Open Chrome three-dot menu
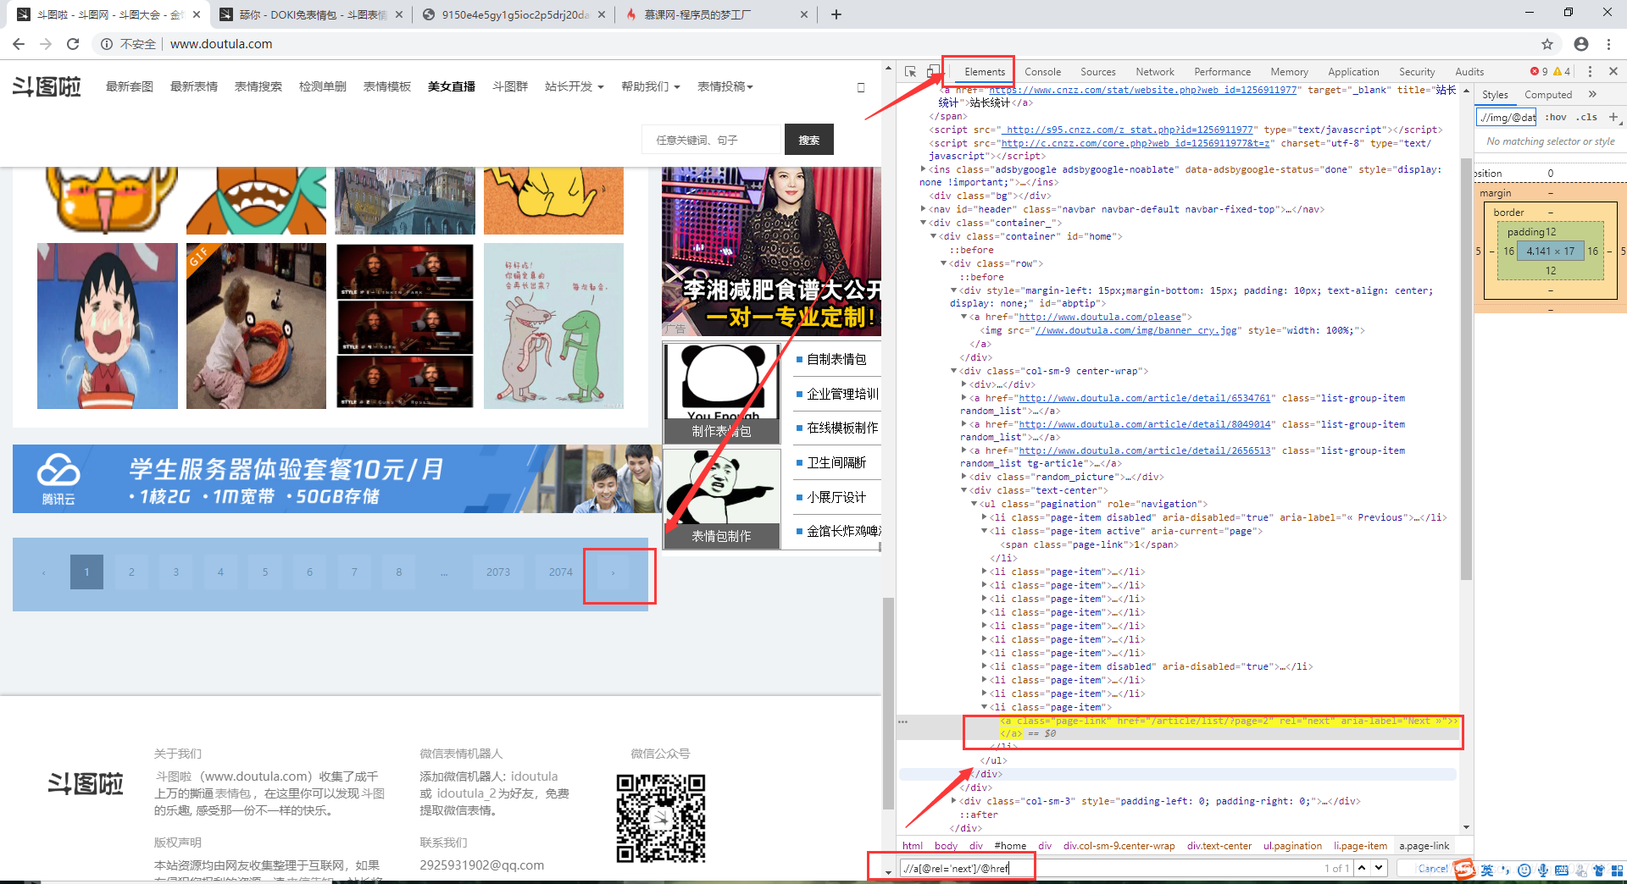The image size is (1627, 884). 1608,44
